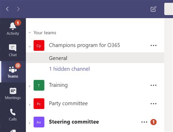The width and height of the screenshot is (173, 132).
Task: Open more options for Steering committee
Action: click(144, 122)
